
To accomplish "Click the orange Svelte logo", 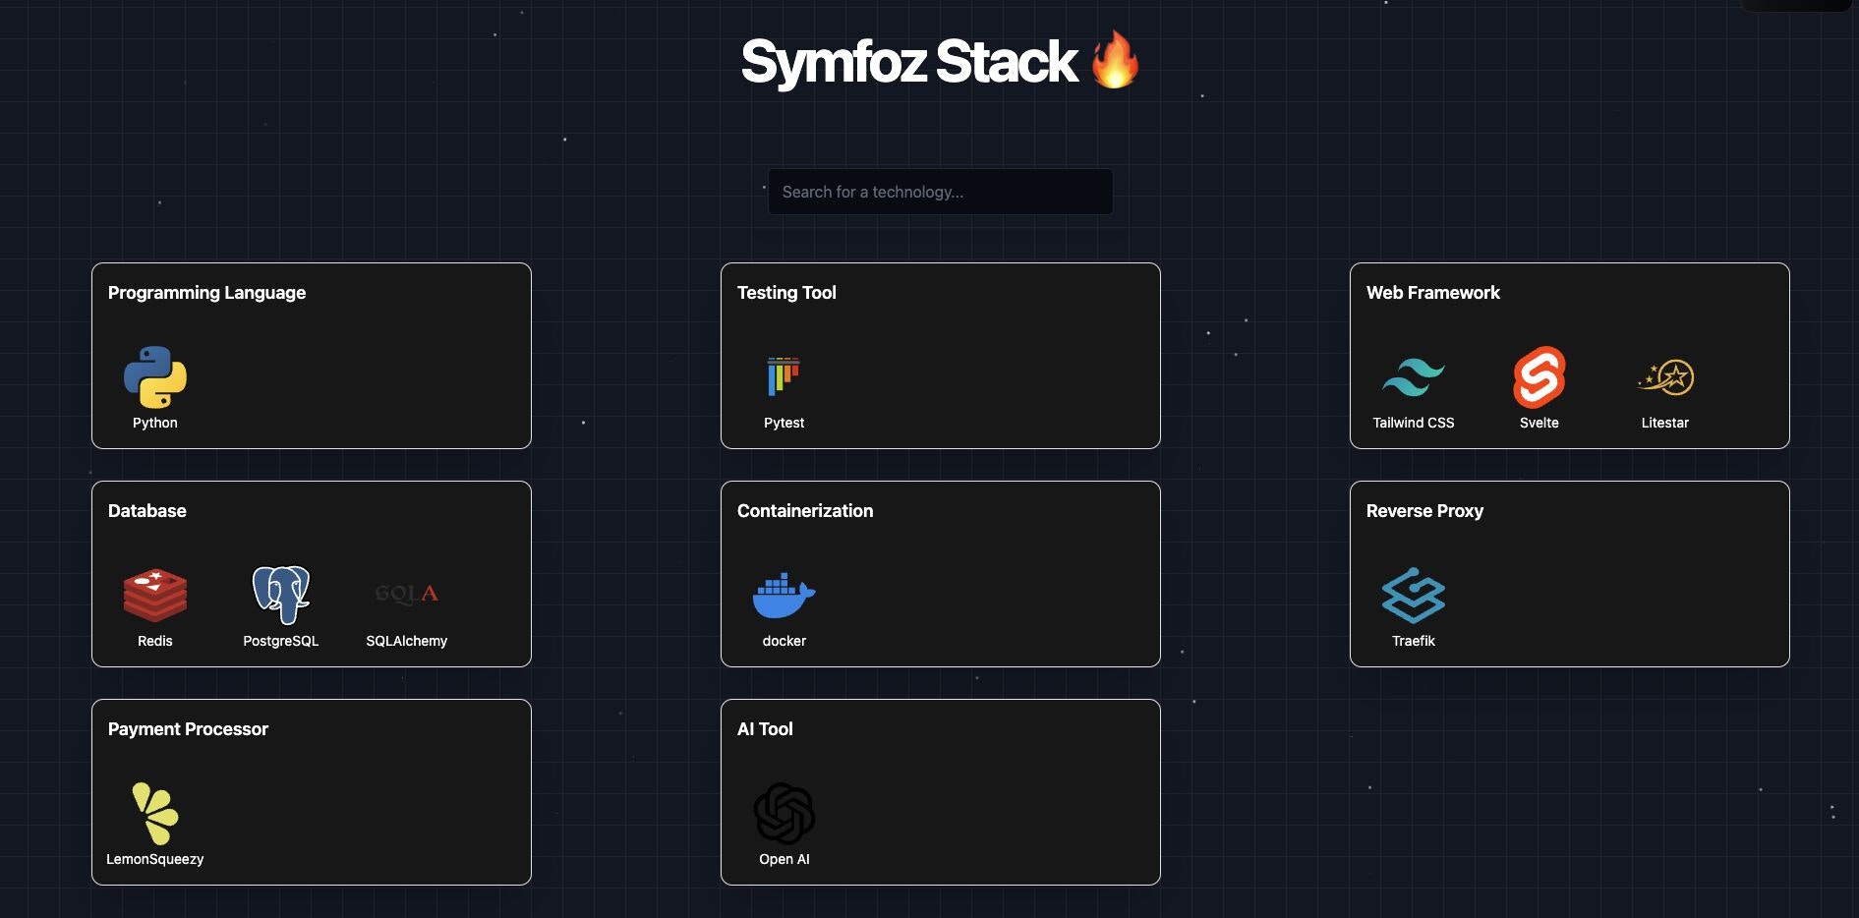I will tap(1539, 377).
